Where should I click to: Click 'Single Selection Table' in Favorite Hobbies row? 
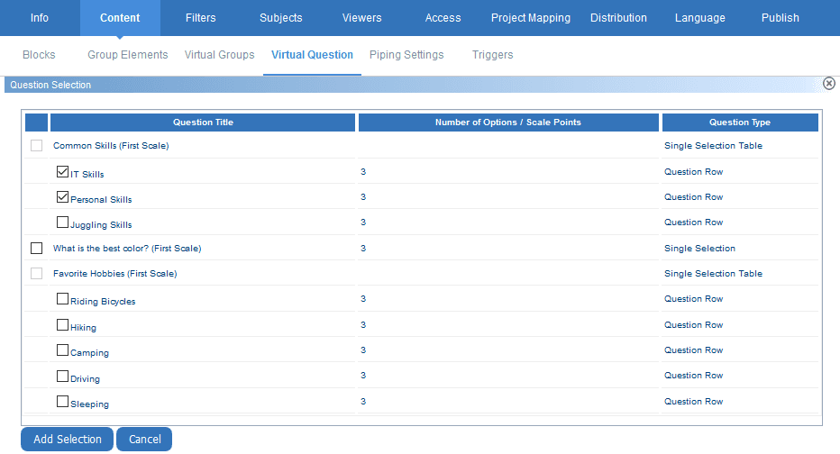pos(713,274)
